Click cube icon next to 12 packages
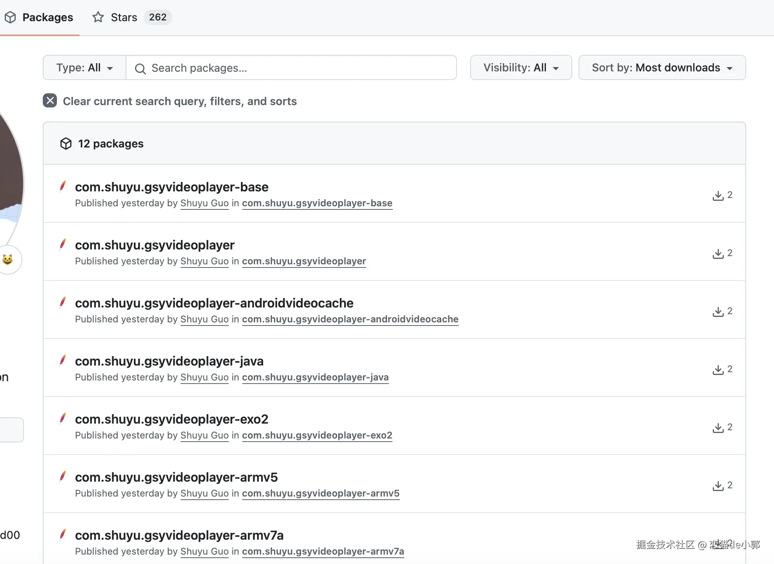This screenshot has width=774, height=564. click(x=66, y=144)
